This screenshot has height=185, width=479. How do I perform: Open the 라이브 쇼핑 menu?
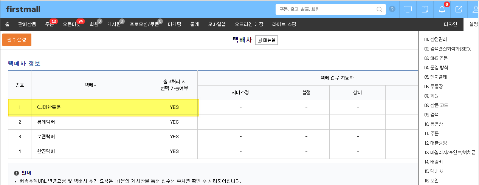284,24
